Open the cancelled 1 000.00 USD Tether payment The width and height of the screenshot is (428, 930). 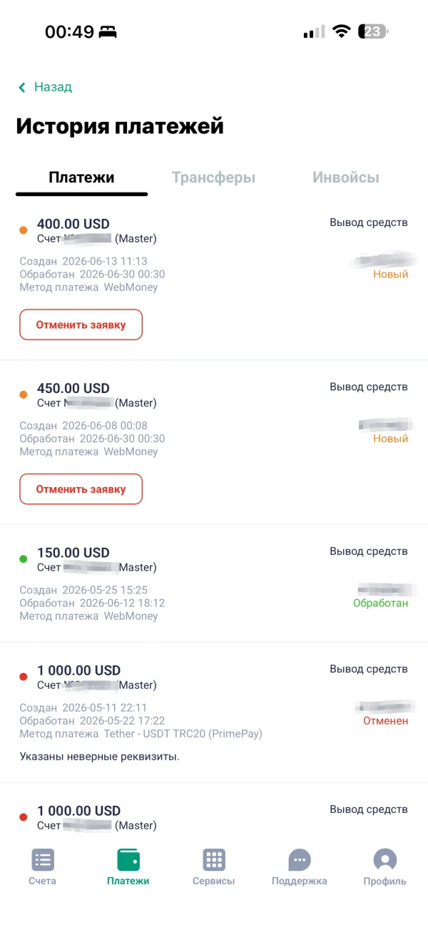(x=214, y=713)
